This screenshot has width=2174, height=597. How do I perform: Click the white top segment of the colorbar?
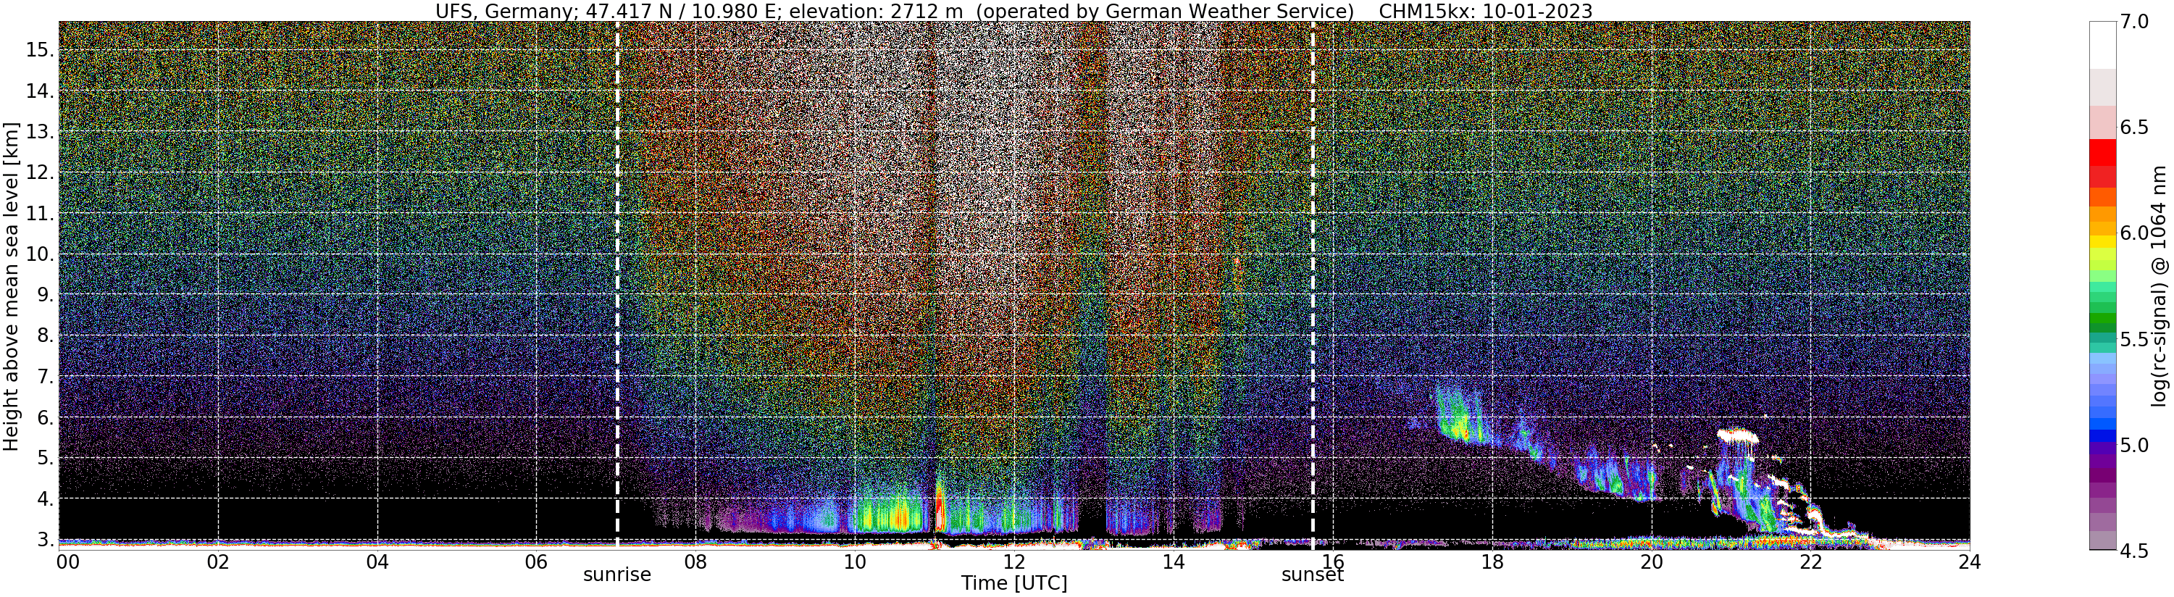[x=2102, y=45]
